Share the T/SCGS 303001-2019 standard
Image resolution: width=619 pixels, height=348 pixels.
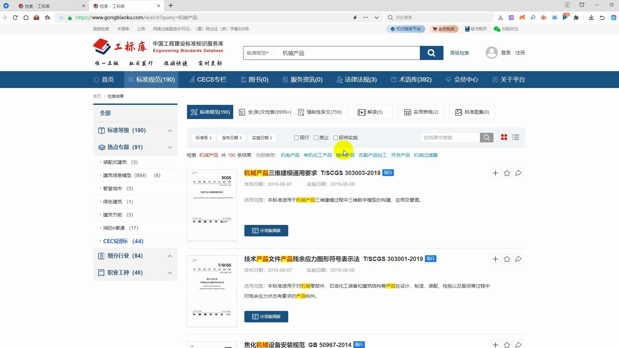pyautogui.click(x=518, y=259)
